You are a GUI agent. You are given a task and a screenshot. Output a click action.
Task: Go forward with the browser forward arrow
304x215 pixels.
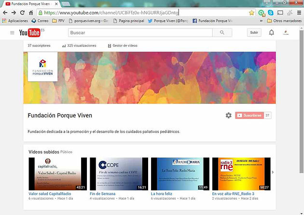click(14, 13)
